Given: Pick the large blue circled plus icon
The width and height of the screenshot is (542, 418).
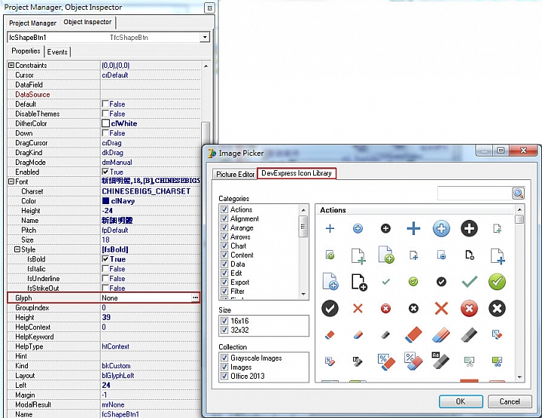Looking at the screenshot, I should [x=441, y=228].
